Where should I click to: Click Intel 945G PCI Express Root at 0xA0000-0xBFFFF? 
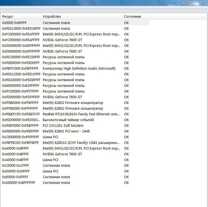(81, 148)
